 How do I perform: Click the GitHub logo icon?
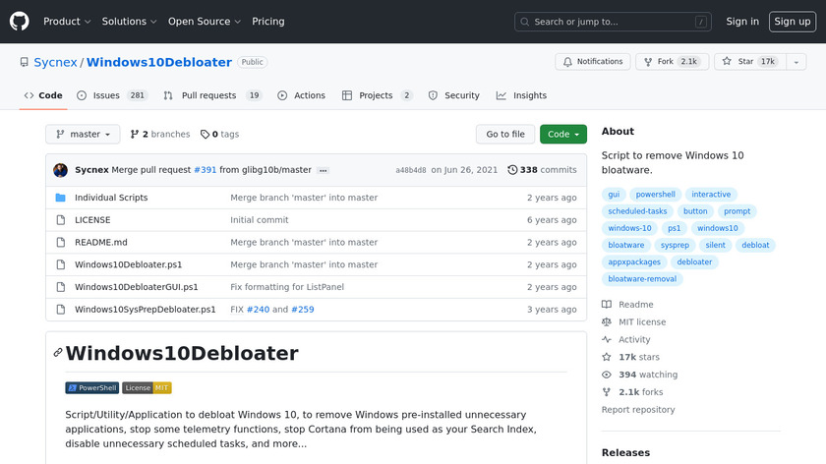20,22
